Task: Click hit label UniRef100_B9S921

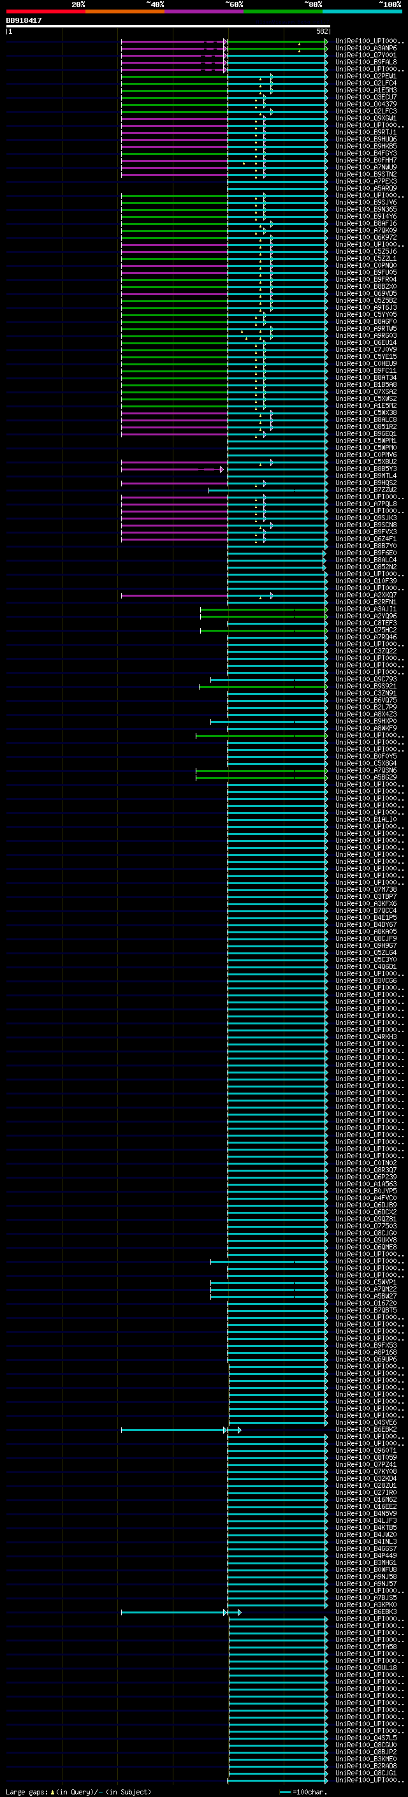Action: [365, 687]
